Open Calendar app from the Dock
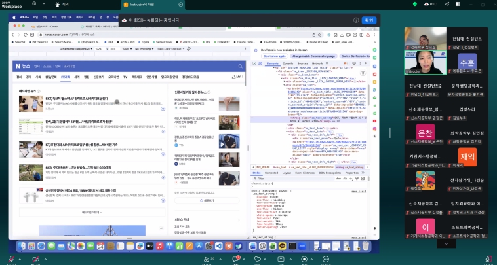This screenshot has width=497, height=265. coord(100,246)
